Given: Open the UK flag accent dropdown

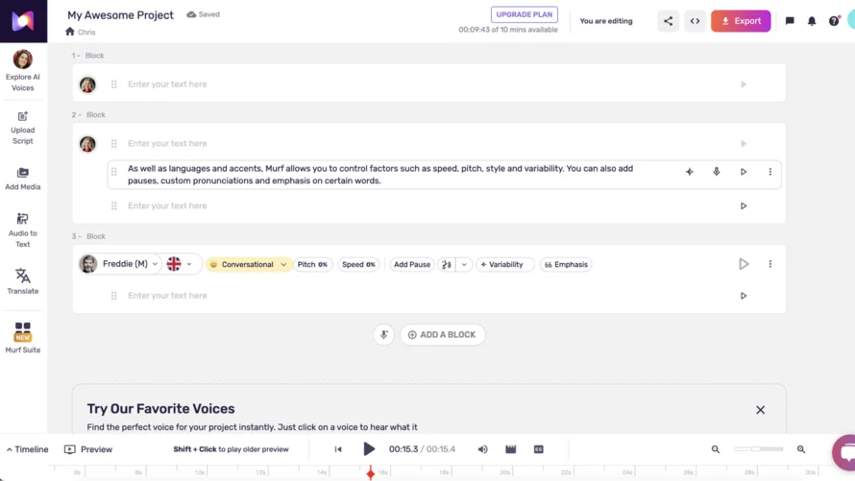Looking at the screenshot, I should (x=180, y=264).
